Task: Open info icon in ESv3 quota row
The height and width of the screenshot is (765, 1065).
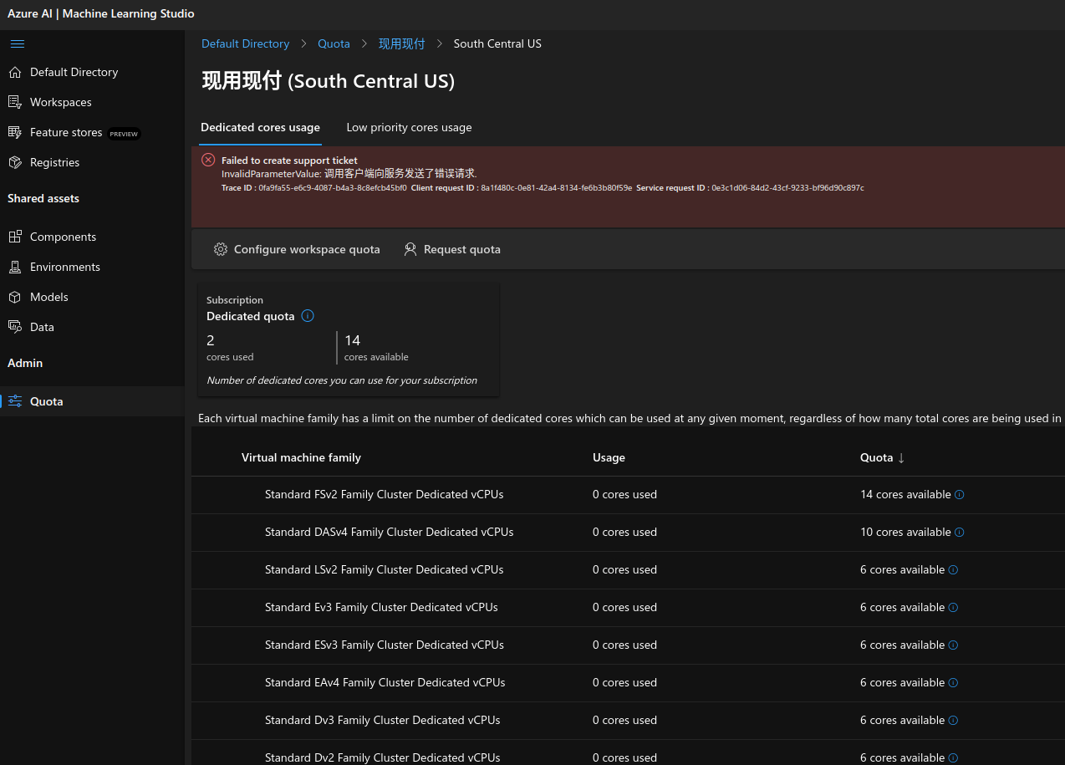Action: (954, 645)
